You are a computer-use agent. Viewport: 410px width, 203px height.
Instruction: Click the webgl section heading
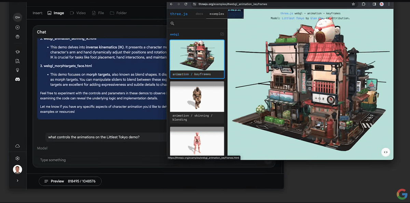[175, 34]
